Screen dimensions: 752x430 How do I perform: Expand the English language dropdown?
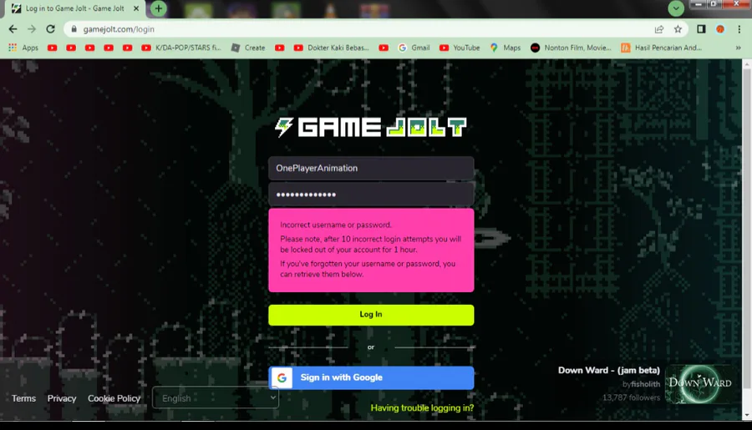click(216, 398)
